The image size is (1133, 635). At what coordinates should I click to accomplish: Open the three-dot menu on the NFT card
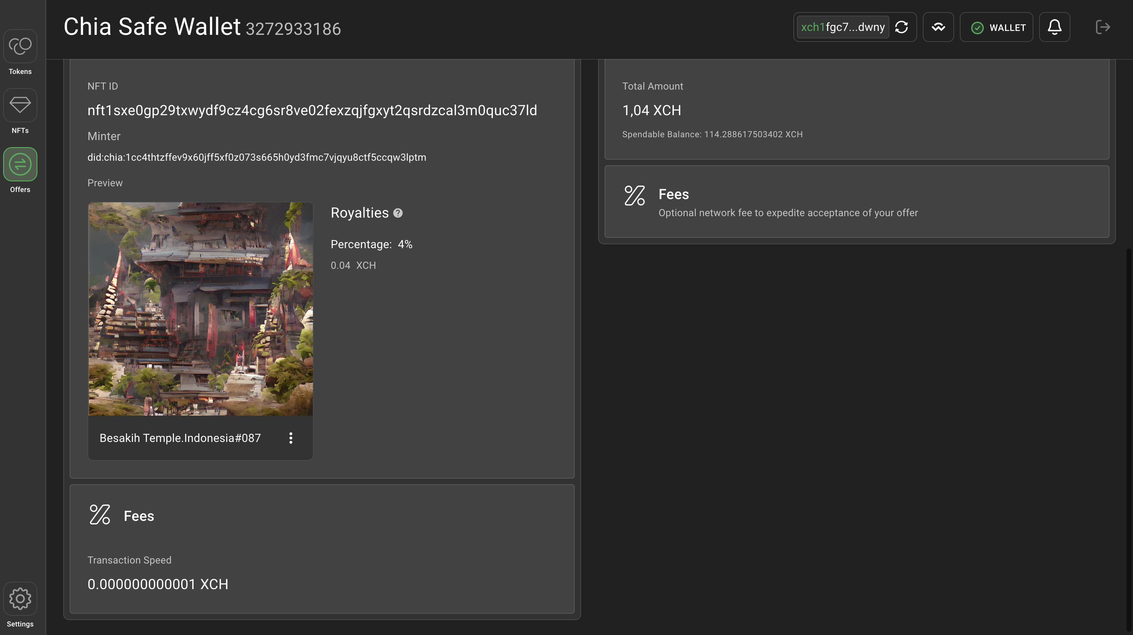(x=291, y=438)
